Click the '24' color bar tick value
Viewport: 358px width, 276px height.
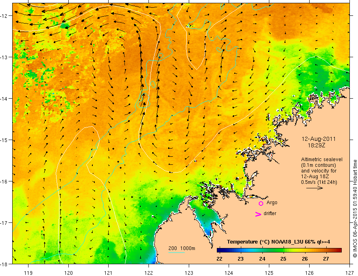pyautogui.click(x=262, y=259)
